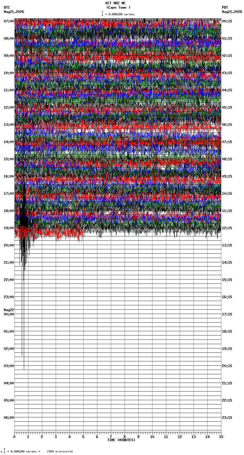Click the '5' minute tick label

tap(83, 437)
